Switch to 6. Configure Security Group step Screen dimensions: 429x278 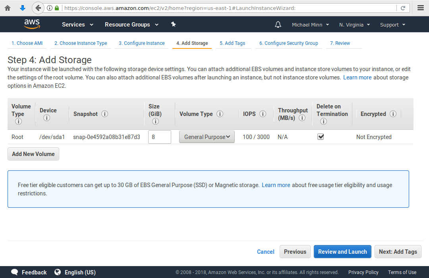tap(288, 43)
